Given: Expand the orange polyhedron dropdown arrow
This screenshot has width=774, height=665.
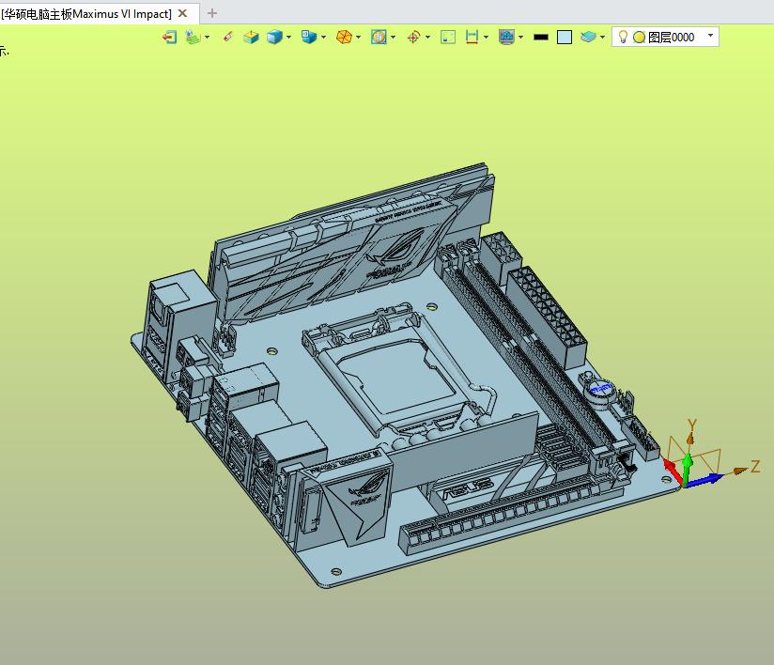Looking at the screenshot, I should pyautogui.click(x=359, y=37).
